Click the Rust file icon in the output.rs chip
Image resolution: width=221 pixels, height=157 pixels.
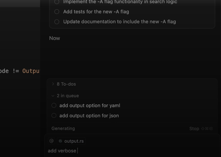click(x=60, y=141)
